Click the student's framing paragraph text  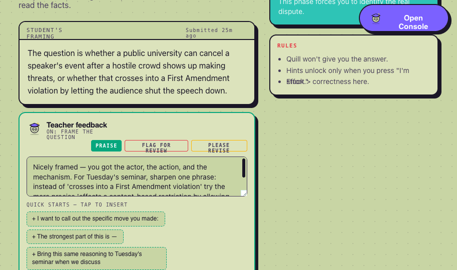[129, 72]
